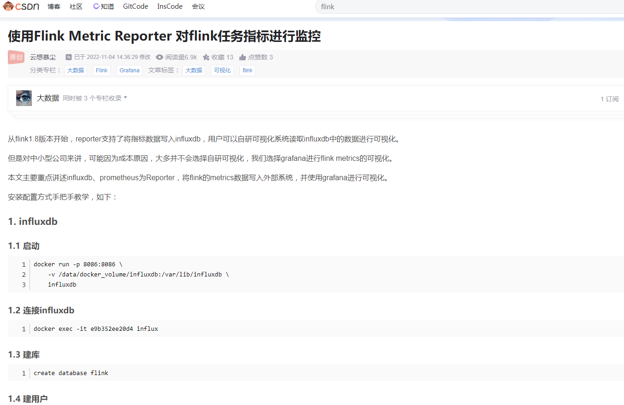This screenshot has width=624, height=405.
Task: Click the paragraph starting 从flink1.8版本开始
Action: tap(204, 139)
